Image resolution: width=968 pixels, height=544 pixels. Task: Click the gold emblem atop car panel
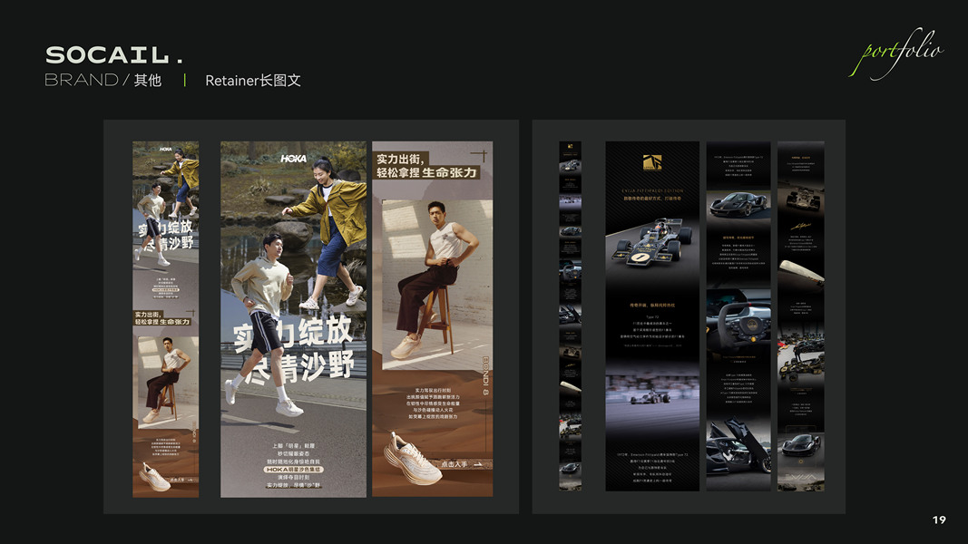652,162
